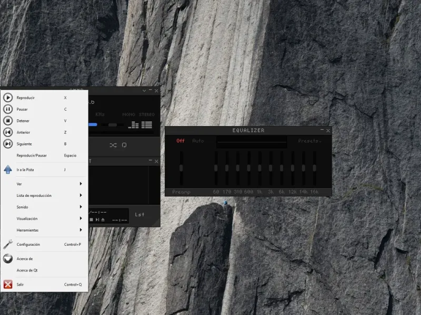Viewport: 421px width, 315px height.
Task: Click the small stop button in playlist
Action: pyautogui.click(x=91, y=219)
